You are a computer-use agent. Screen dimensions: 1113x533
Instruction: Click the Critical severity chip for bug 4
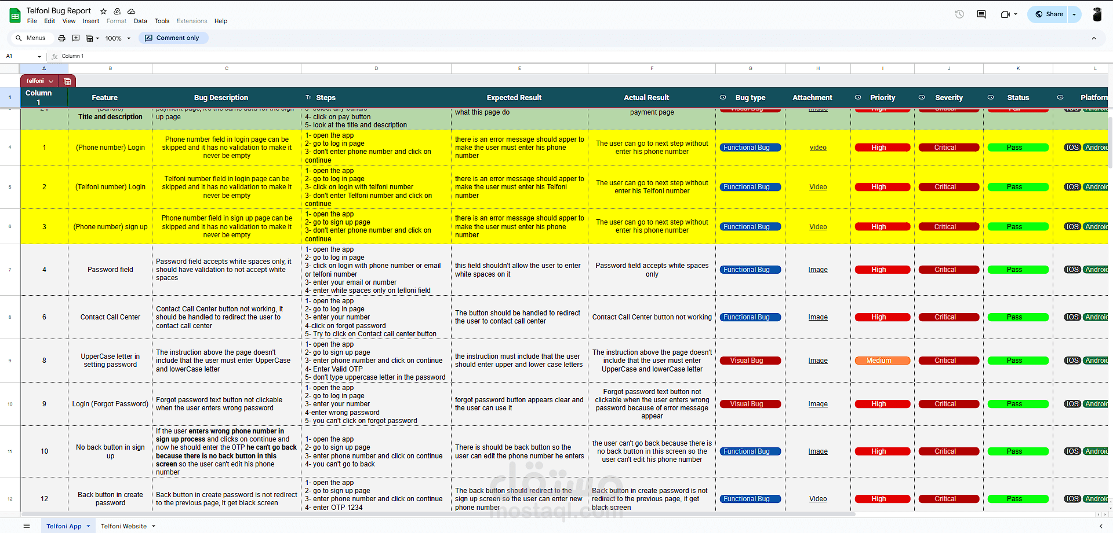[x=949, y=270]
